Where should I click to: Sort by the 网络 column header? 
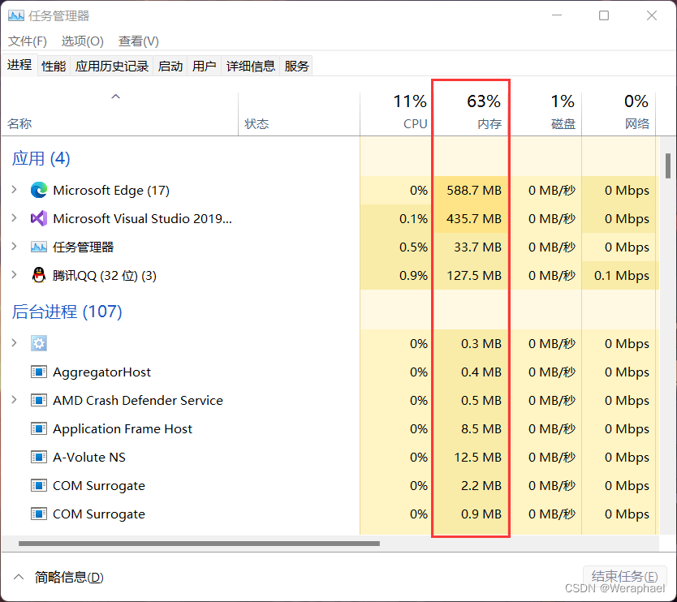click(619, 114)
